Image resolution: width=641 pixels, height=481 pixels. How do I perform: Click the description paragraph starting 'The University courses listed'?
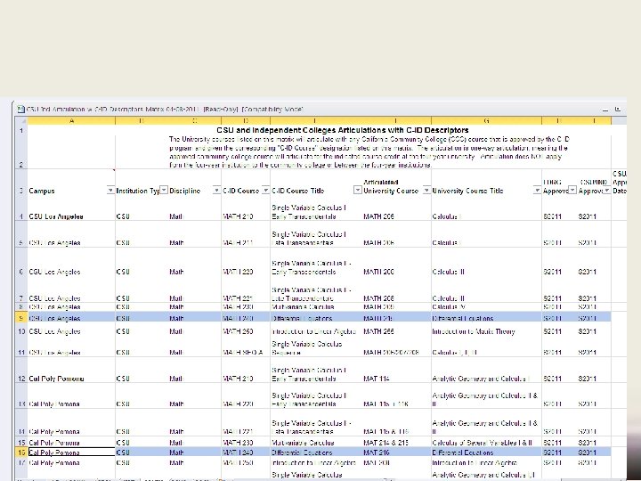369,152
